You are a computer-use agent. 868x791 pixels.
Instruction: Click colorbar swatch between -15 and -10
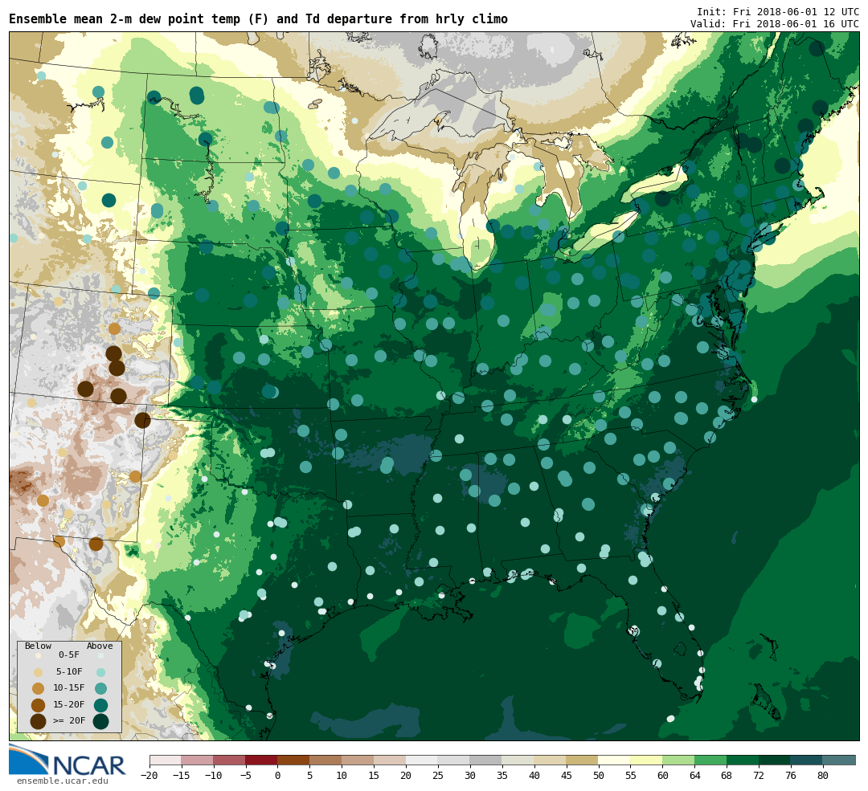198,760
